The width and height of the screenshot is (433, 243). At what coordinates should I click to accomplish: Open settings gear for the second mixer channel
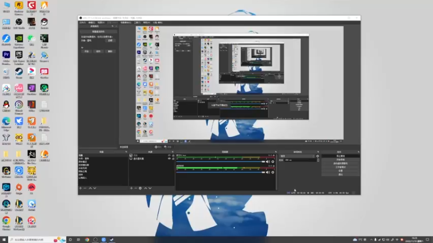click(273, 172)
